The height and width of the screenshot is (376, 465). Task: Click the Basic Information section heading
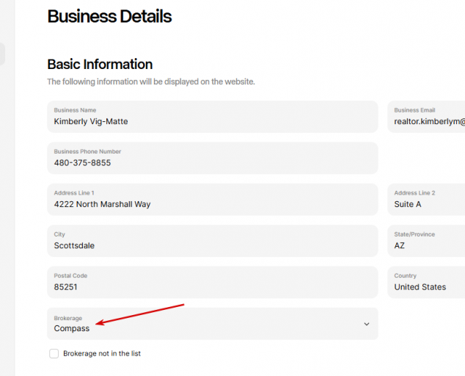[100, 64]
